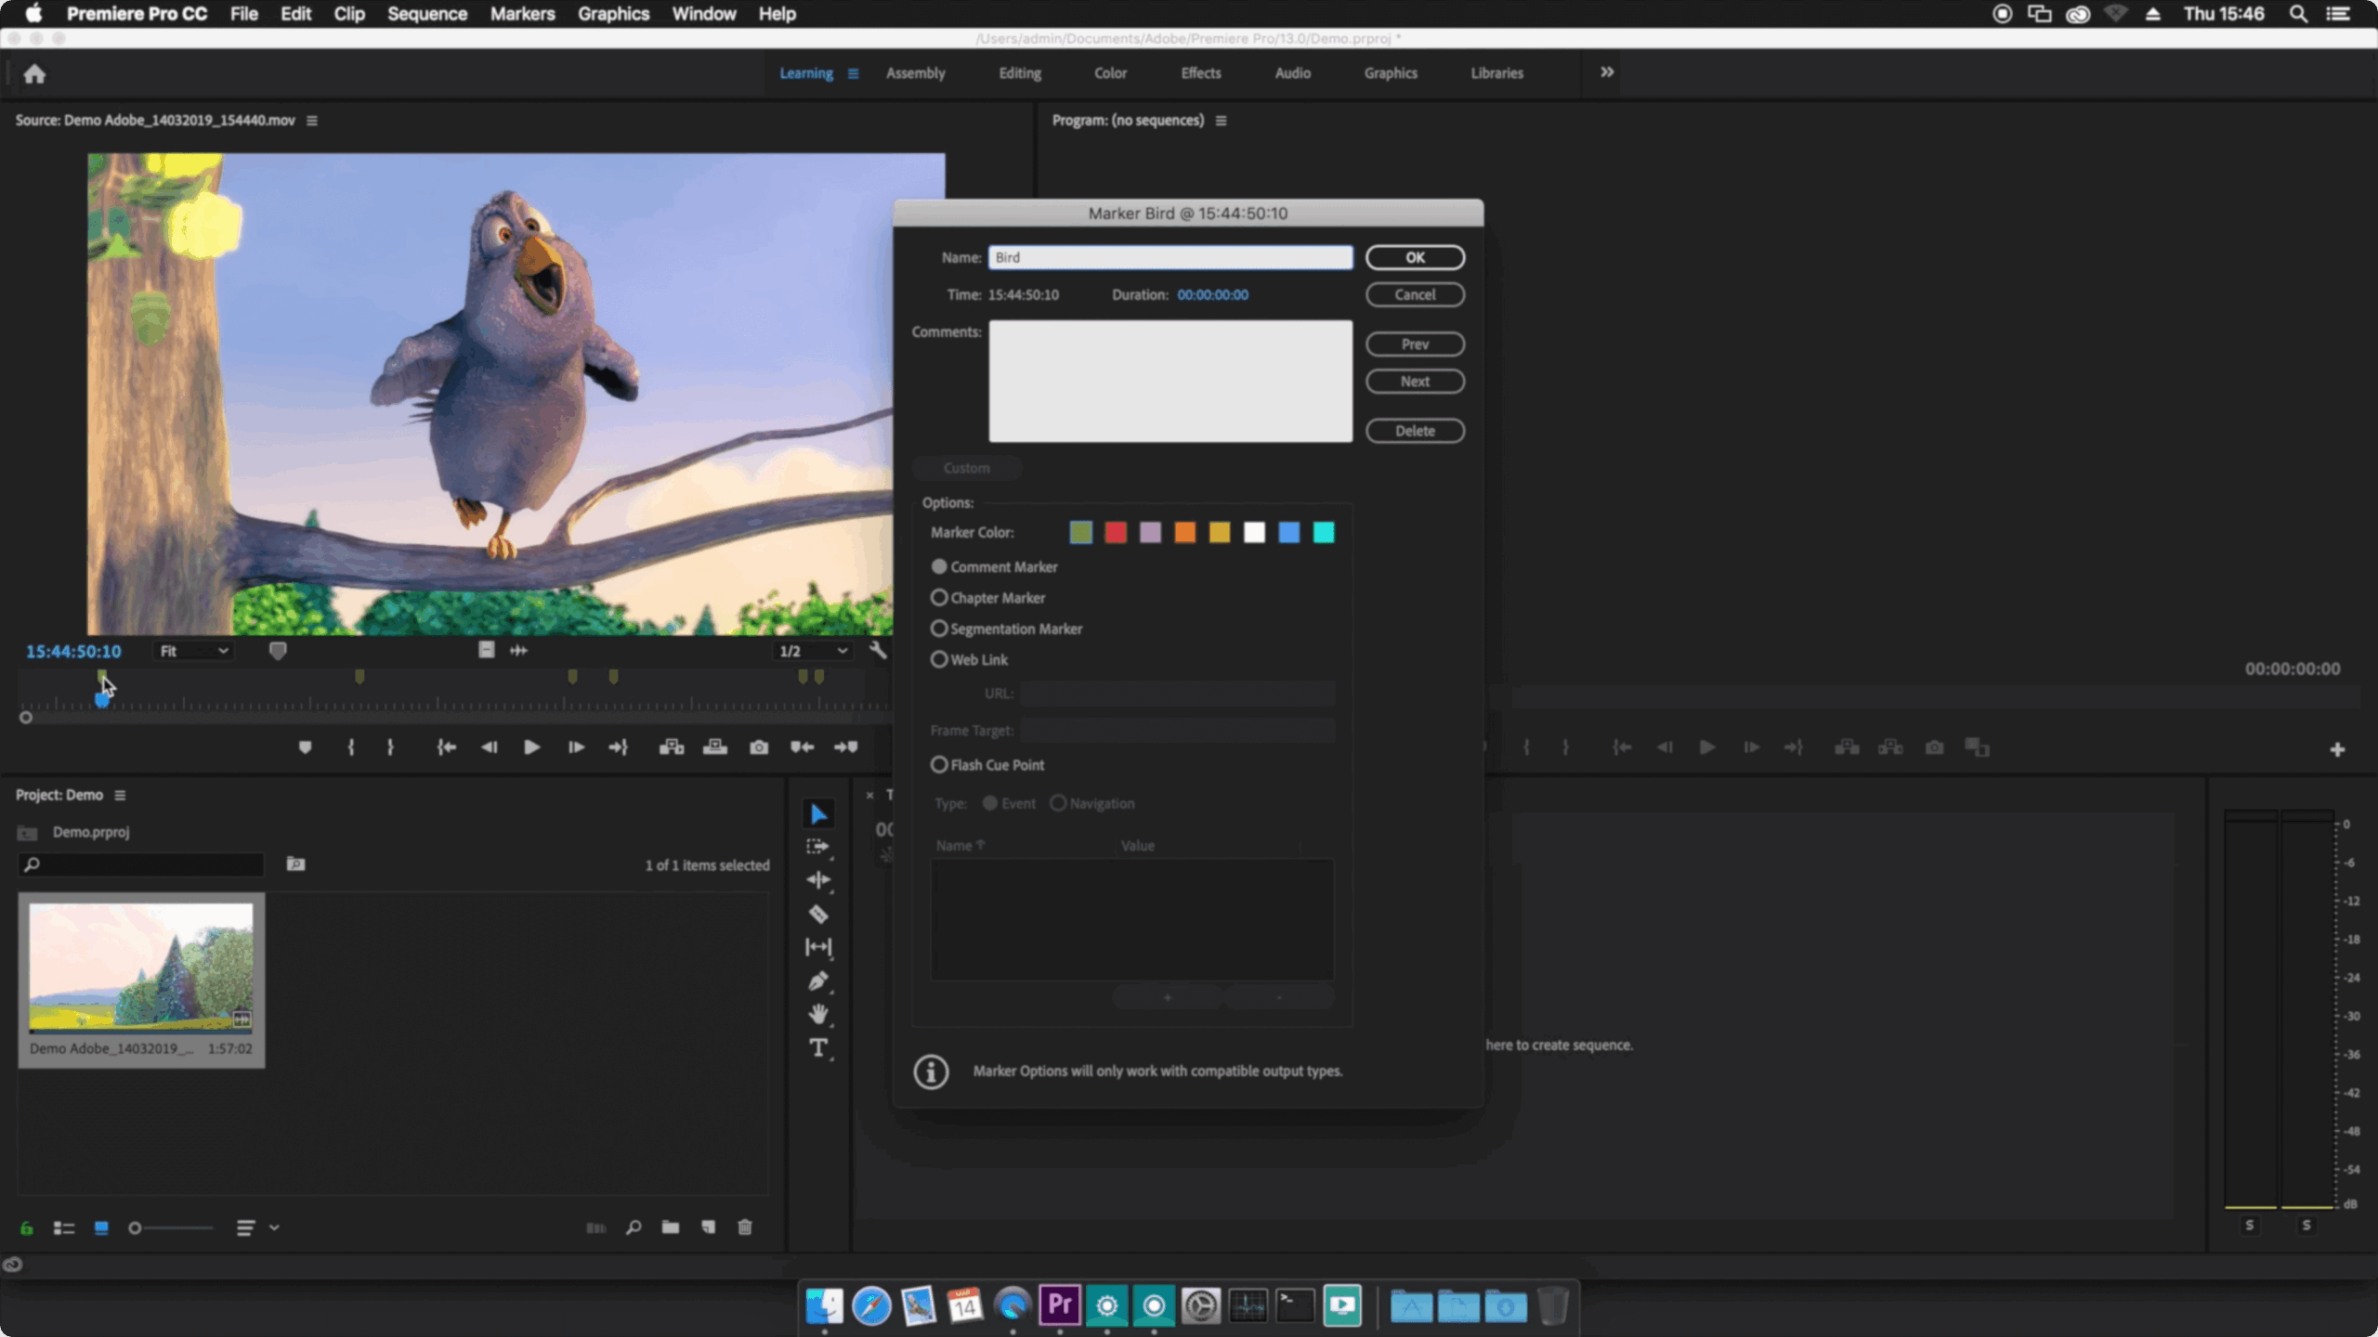This screenshot has width=2378, height=1337.
Task: Select the Chapter Marker radio button
Action: (x=939, y=598)
